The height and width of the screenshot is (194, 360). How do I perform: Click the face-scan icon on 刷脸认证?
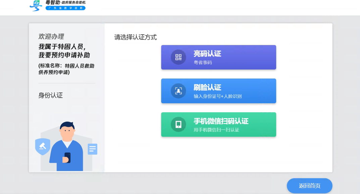coord(178,91)
